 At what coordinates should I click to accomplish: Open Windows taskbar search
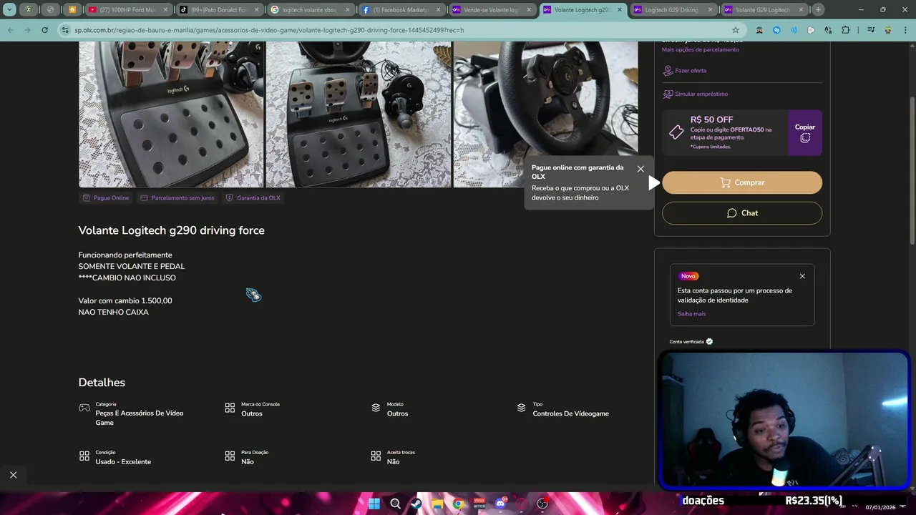pyautogui.click(x=395, y=504)
